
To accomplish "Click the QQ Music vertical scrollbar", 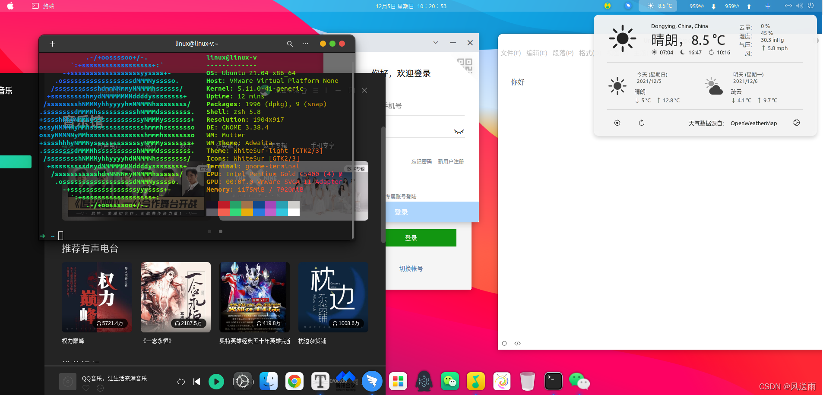I will tap(383, 184).
